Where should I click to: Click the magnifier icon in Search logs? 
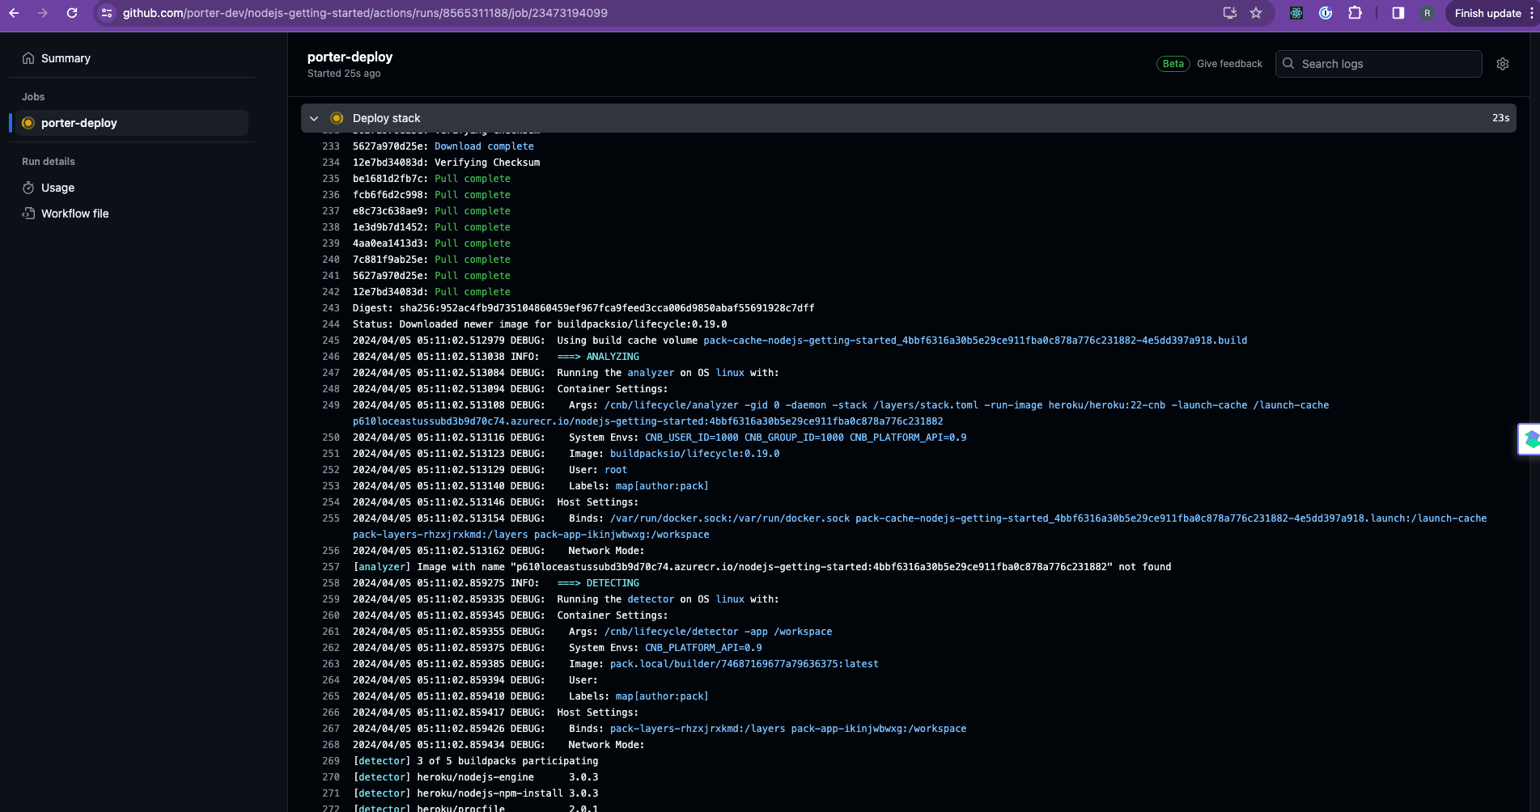[x=1288, y=63]
